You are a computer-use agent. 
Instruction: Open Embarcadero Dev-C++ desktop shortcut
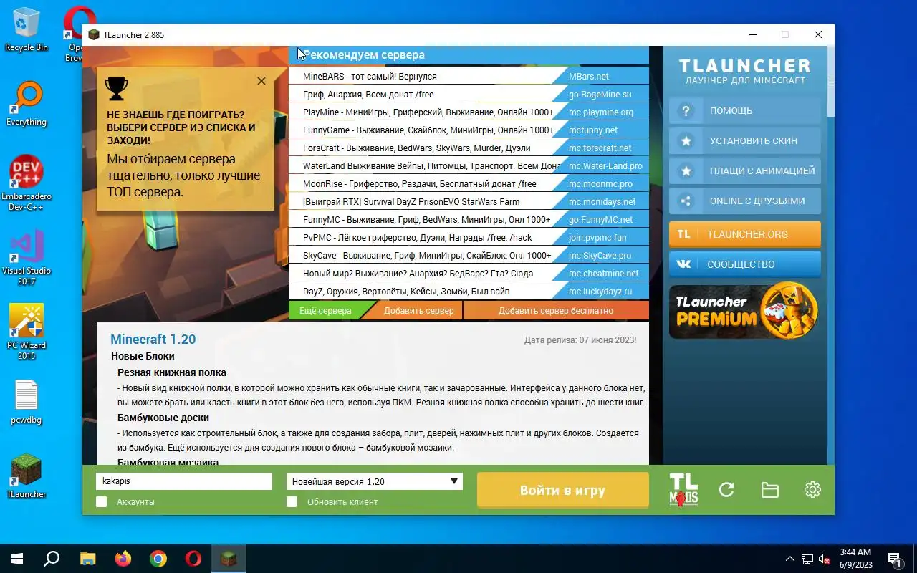pyautogui.click(x=27, y=182)
